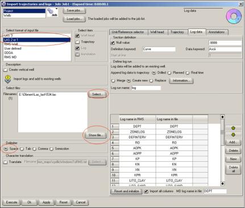Enable the Translate checkbox
Image resolution: width=245 pixels, height=208 pixels.
(6, 162)
